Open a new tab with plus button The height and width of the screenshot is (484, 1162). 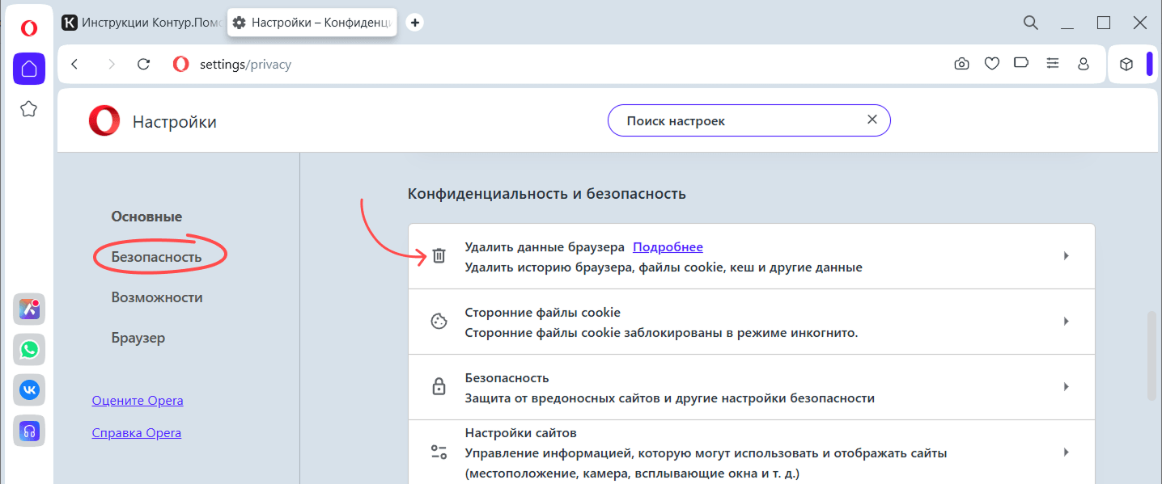click(415, 23)
